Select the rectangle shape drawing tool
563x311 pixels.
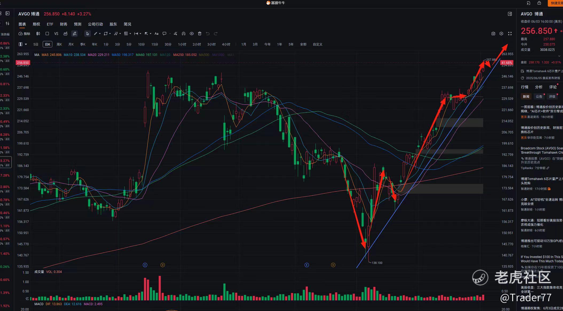tap(105, 34)
